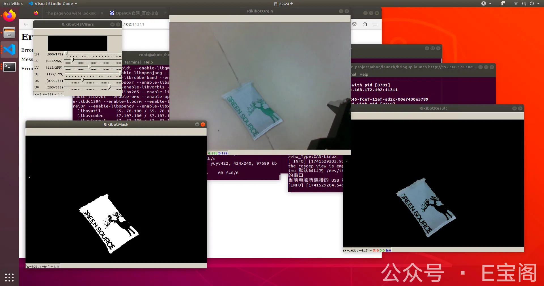Click the clock showing 22:24
The width and height of the screenshot is (544, 286).
pyautogui.click(x=284, y=4)
